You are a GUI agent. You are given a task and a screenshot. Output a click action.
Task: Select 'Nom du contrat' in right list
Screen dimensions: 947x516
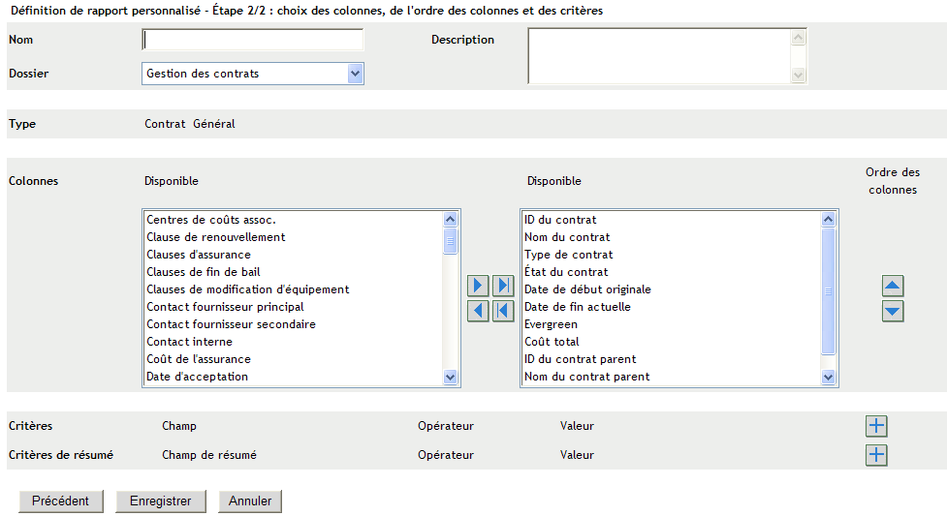click(x=672, y=237)
